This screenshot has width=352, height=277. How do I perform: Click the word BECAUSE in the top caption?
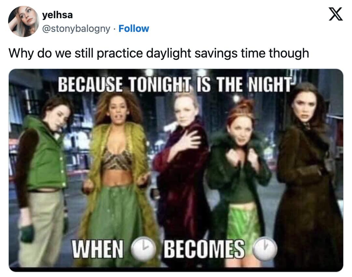(90, 85)
